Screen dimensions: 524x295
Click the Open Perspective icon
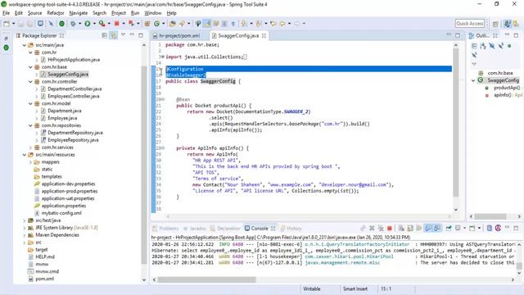[x=495, y=24]
